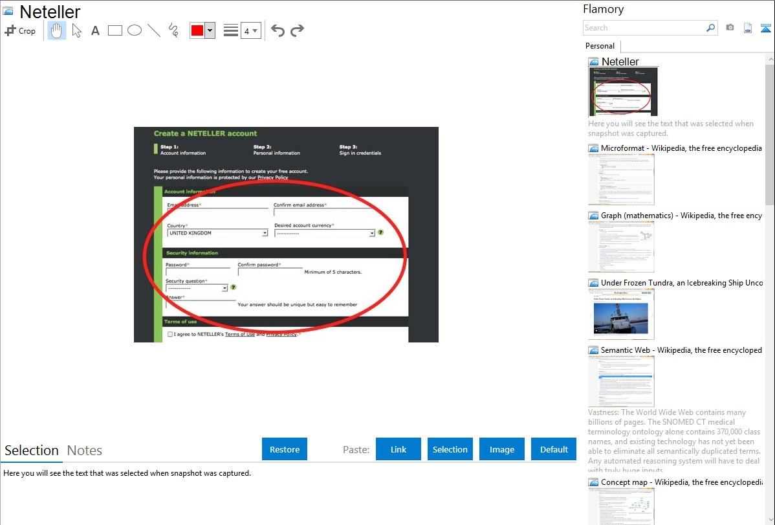Activate the hand pan tool
The image size is (775, 525).
point(57,30)
